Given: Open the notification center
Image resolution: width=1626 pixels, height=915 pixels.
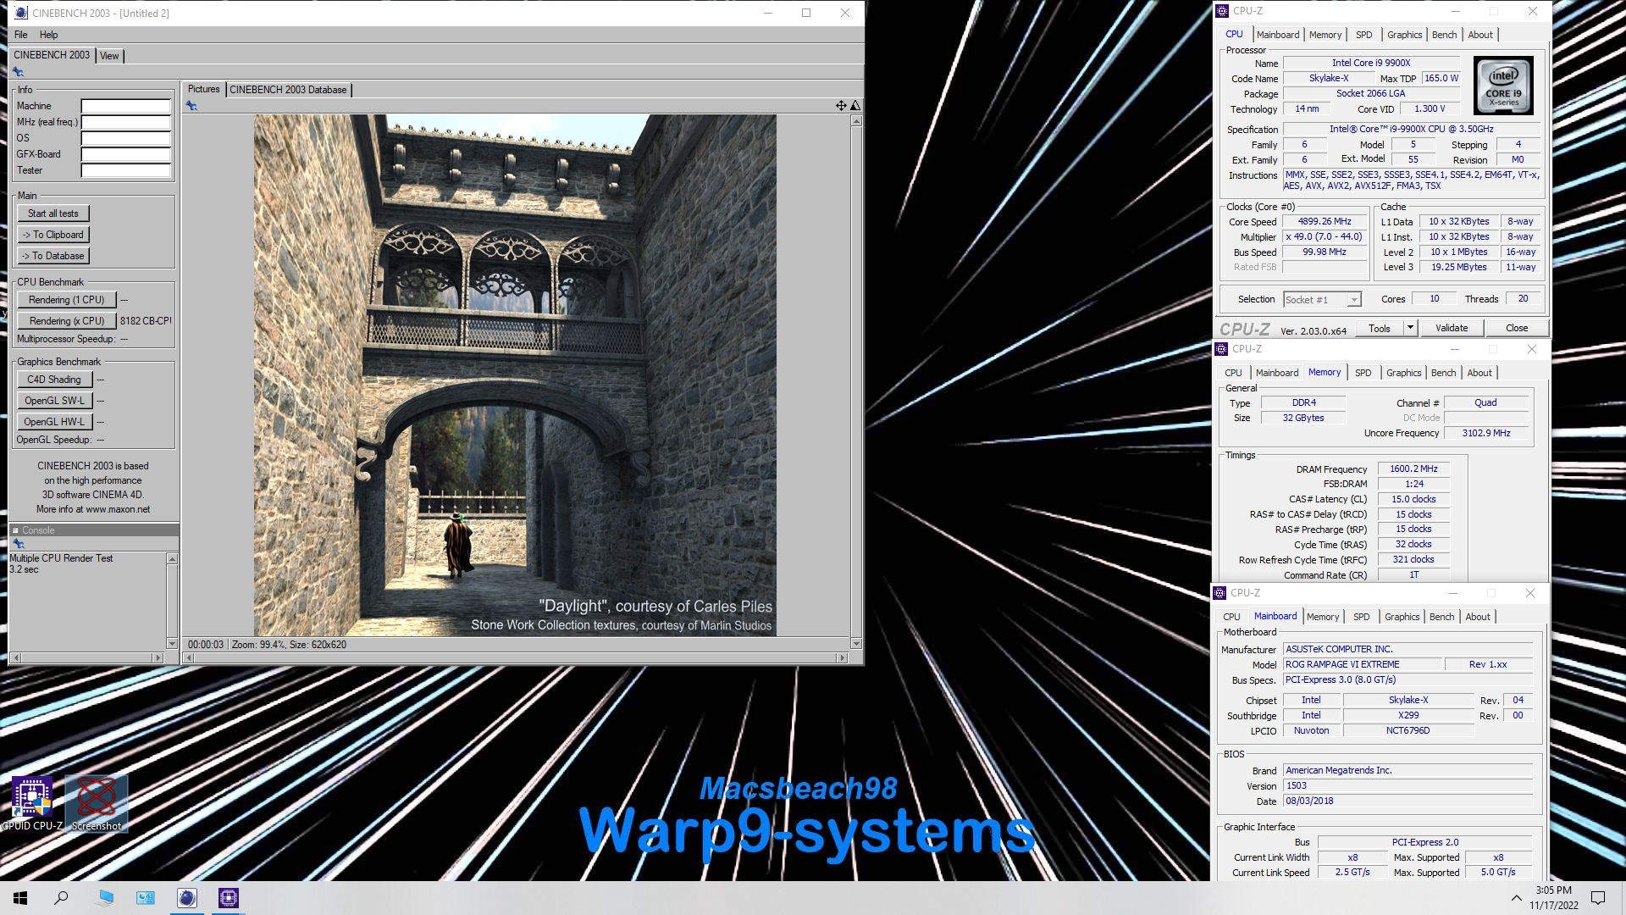Looking at the screenshot, I should [x=1598, y=898].
